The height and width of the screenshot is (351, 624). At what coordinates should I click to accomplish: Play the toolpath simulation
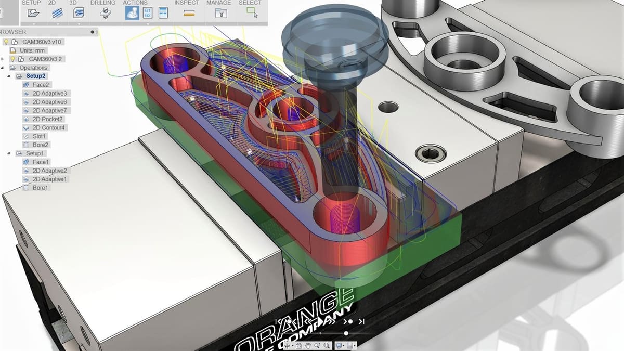tap(320, 321)
